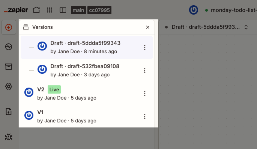Image resolution: width=257 pixels, height=149 pixels.
Task: Click the Zapier logo
Action: (x=16, y=10)
